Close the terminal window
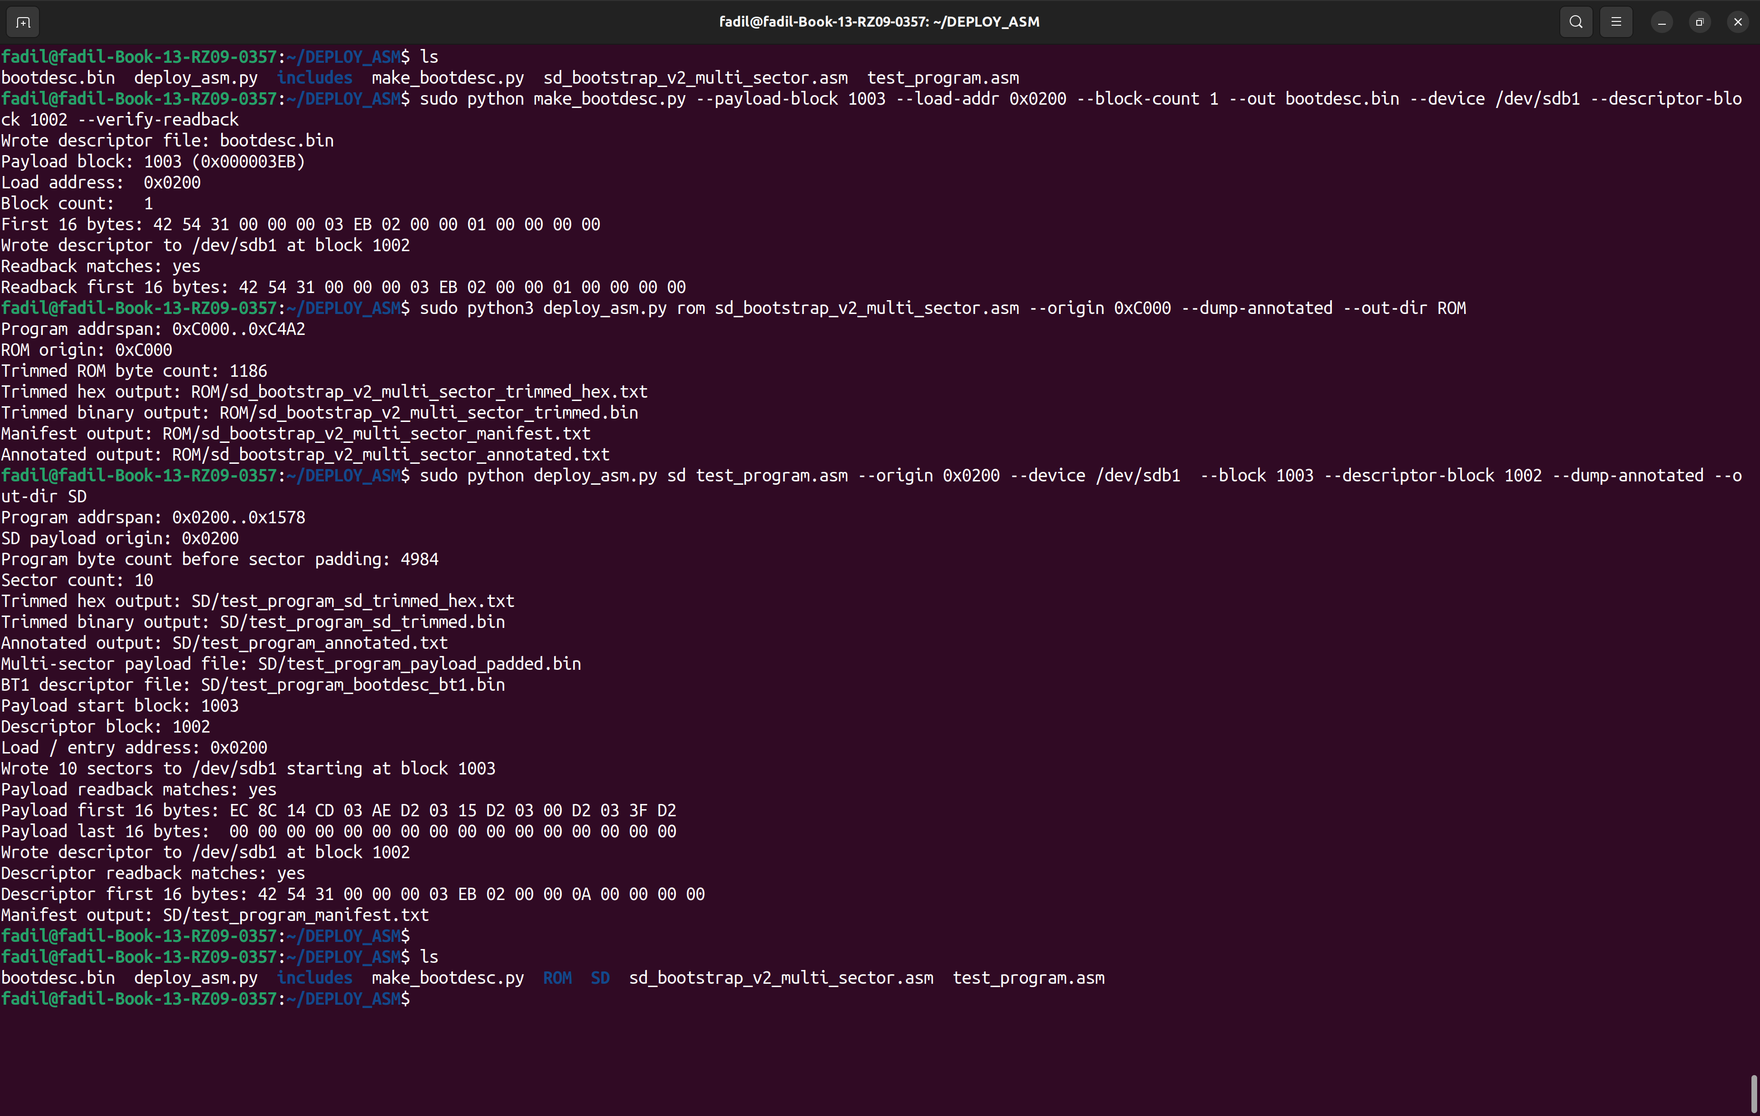Screen dimensions: 1760x1116 pos(1737,22)
